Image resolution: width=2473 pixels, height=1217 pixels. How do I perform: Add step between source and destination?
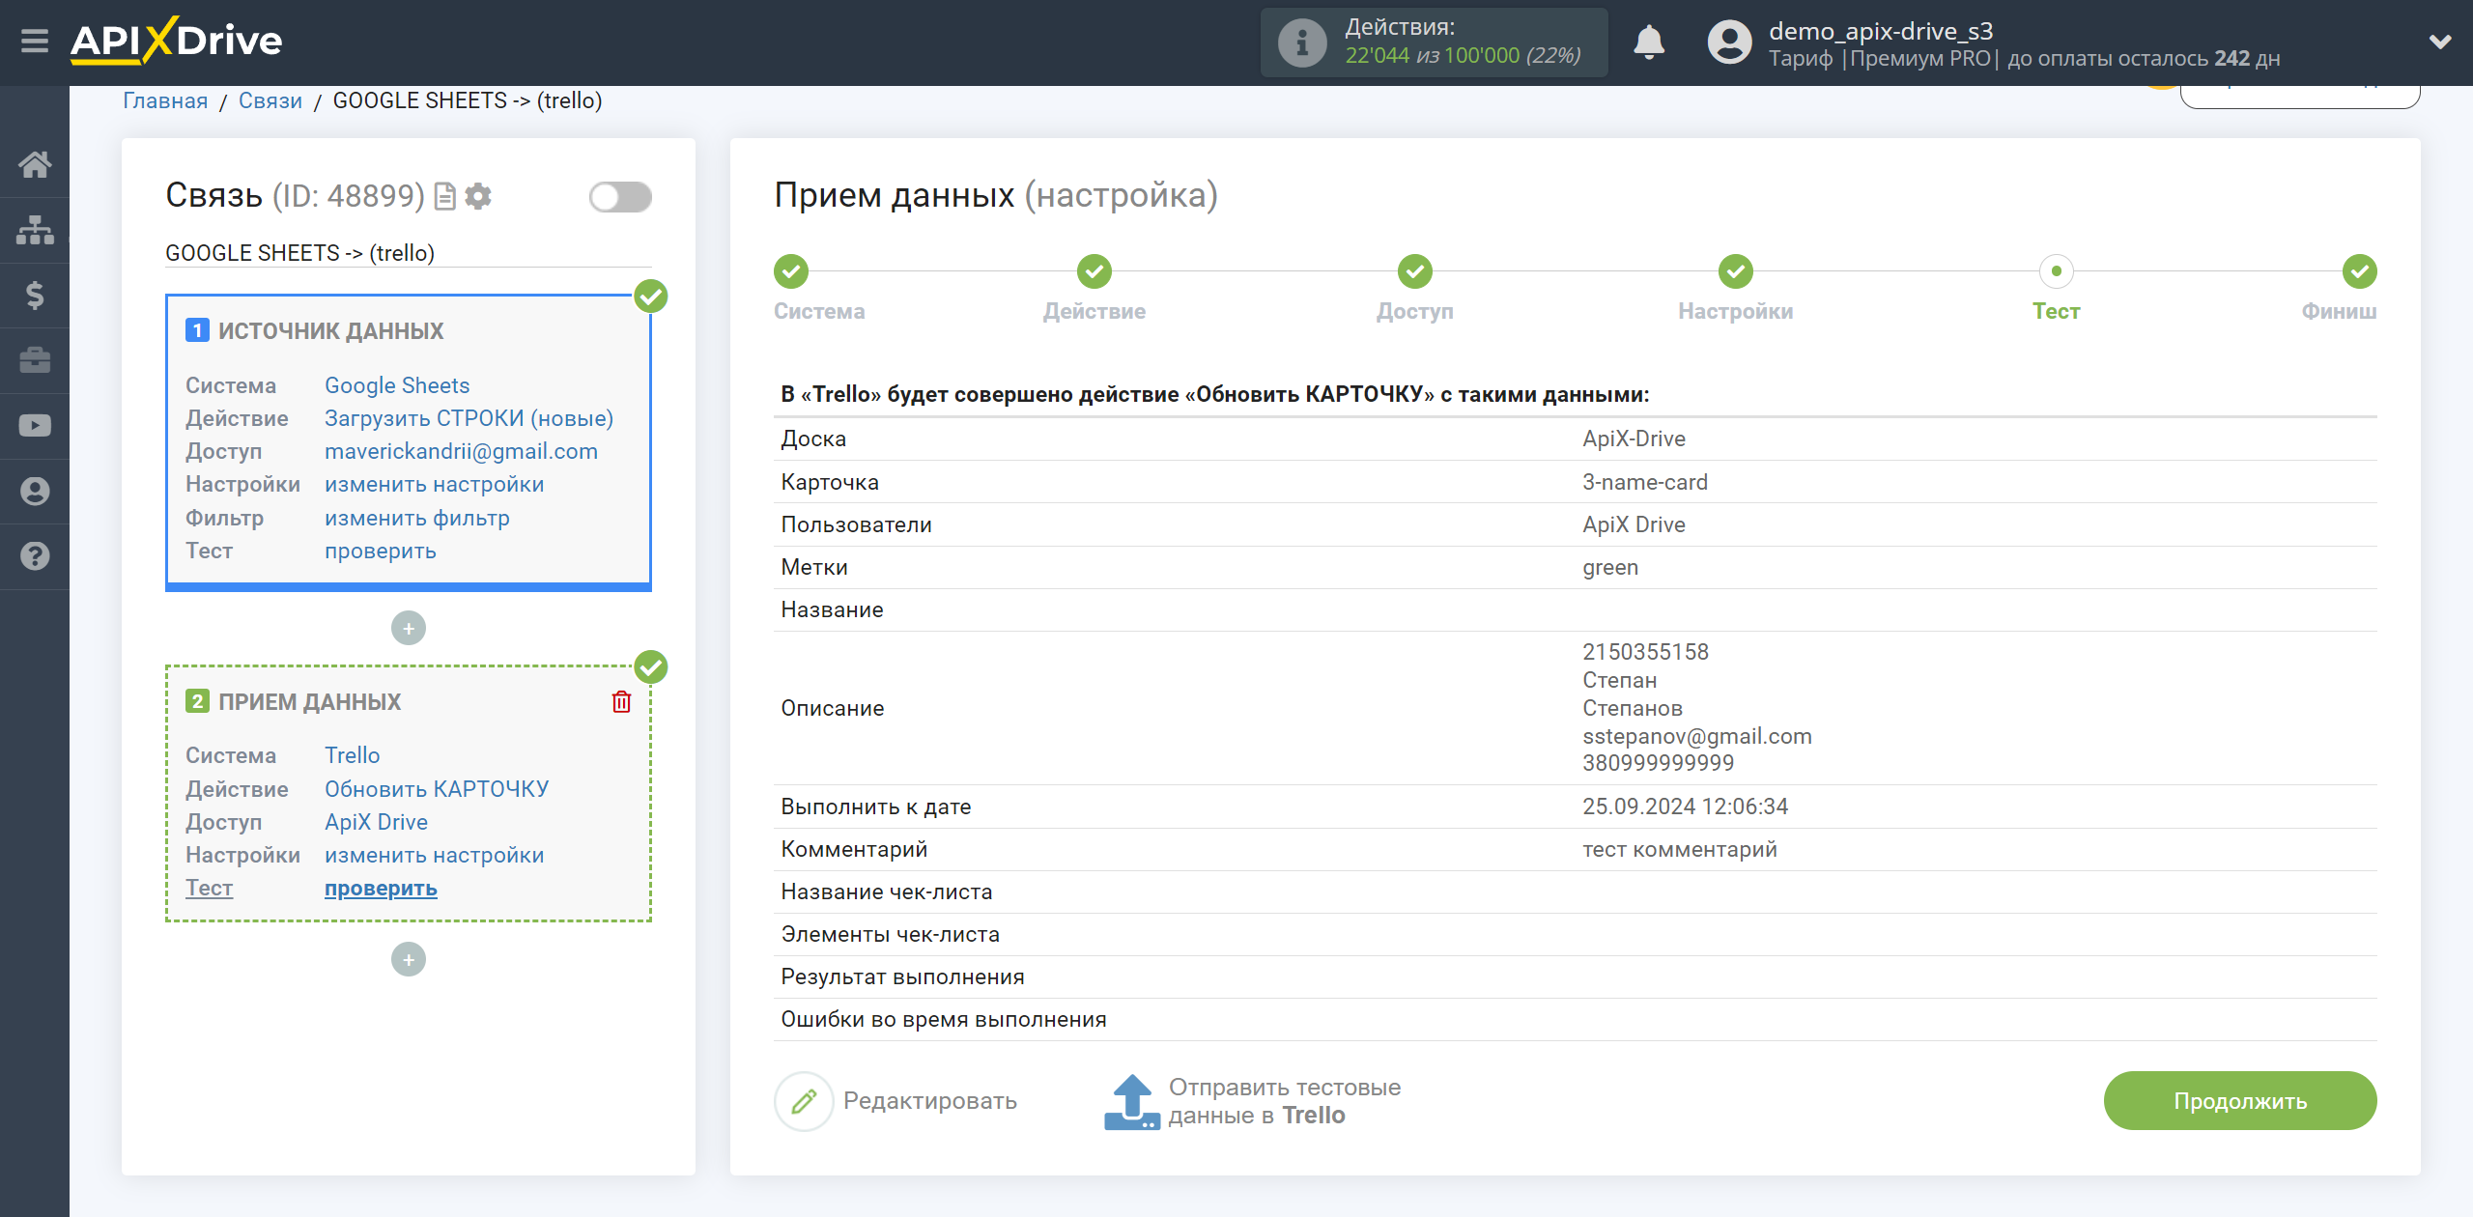tap(409, 629)
